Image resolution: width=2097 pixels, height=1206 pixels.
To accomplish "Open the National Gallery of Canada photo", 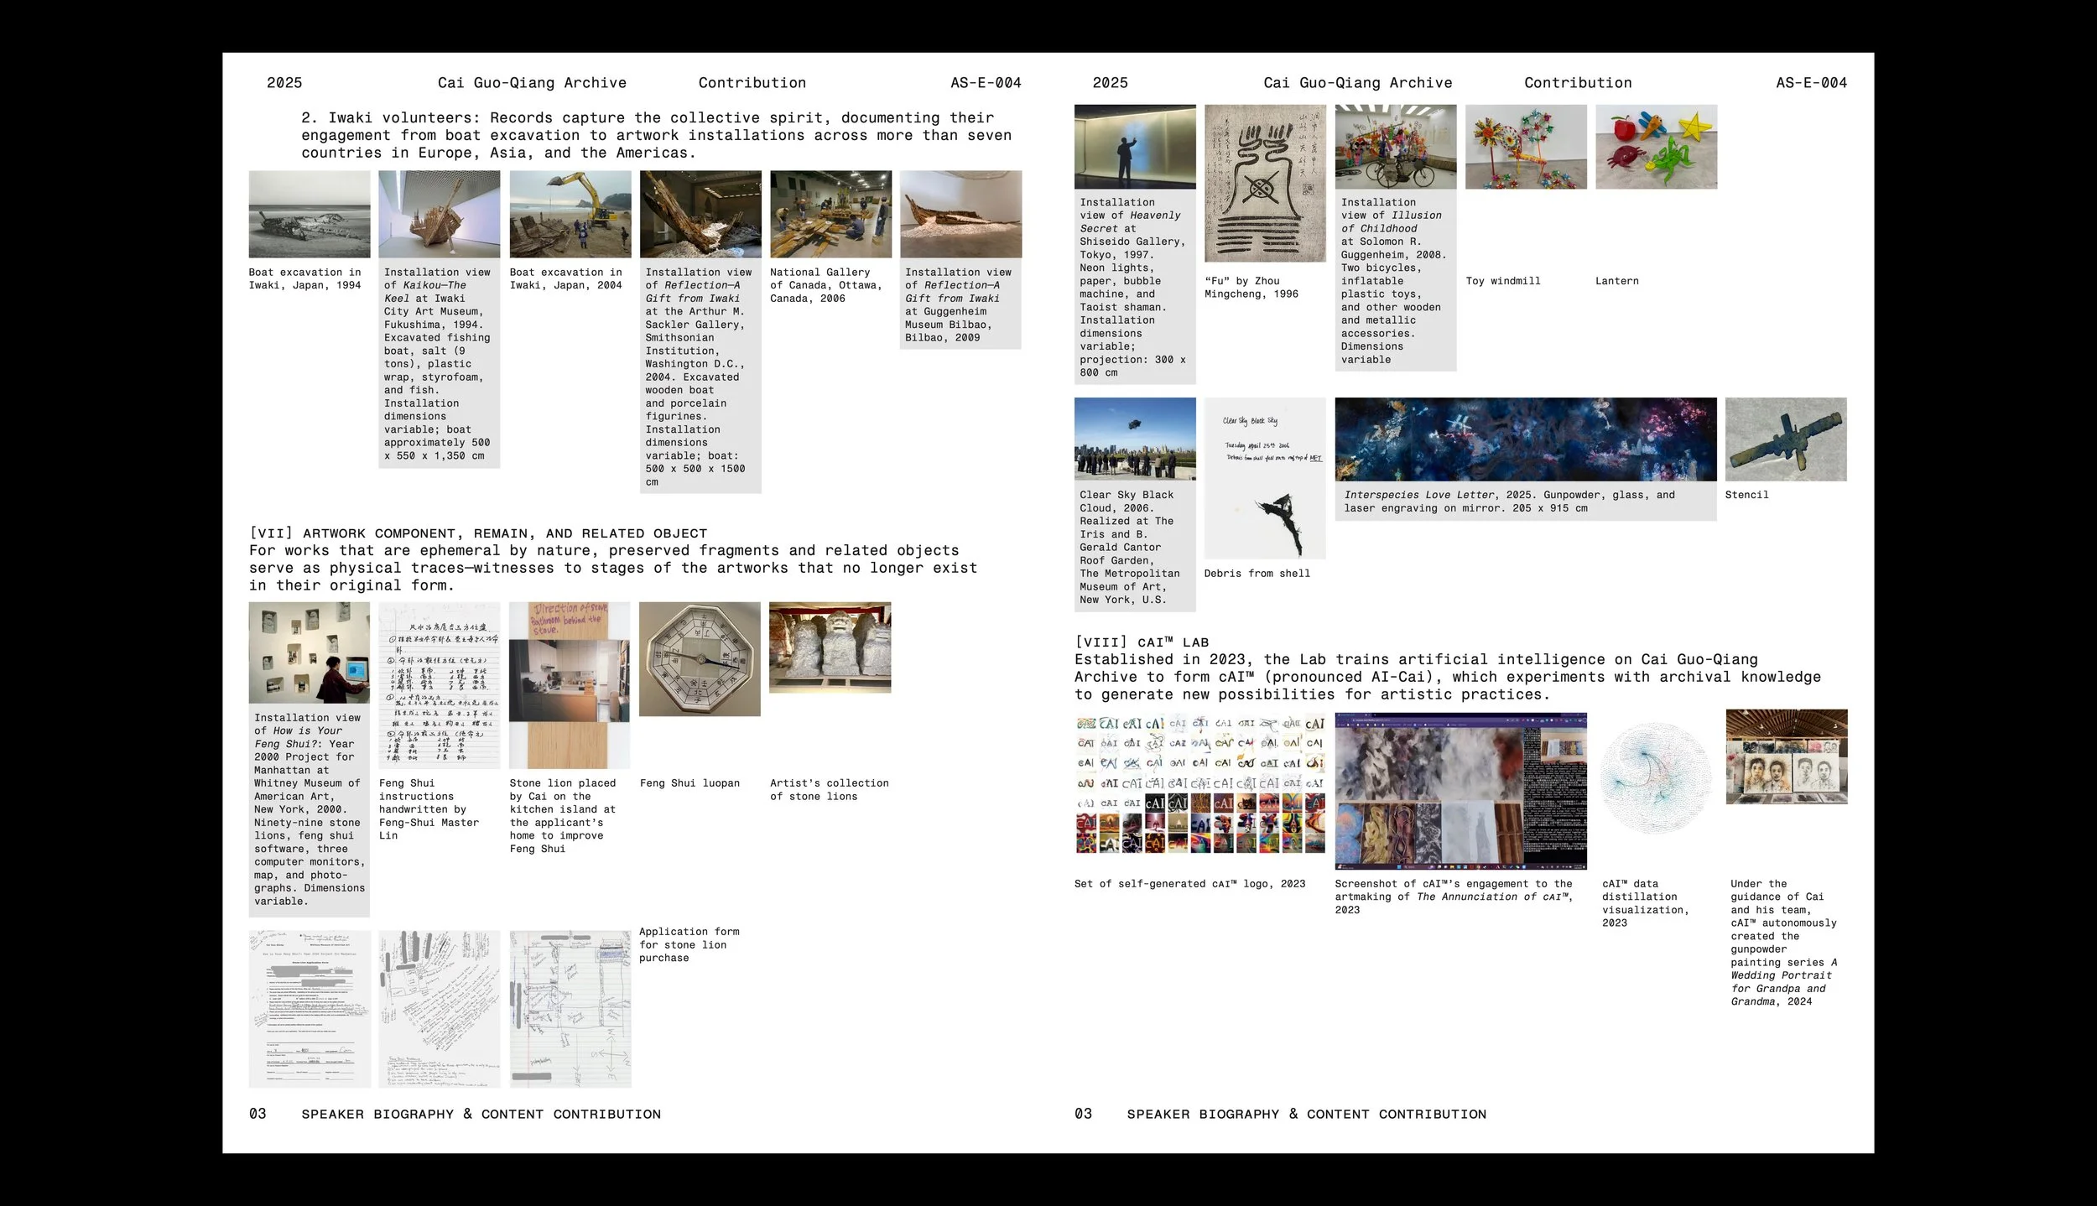I will click(830, 214).
